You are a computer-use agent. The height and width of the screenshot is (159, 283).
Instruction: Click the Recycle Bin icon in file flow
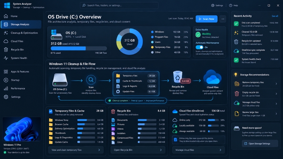pyautogui.click(x=178, y=77)
